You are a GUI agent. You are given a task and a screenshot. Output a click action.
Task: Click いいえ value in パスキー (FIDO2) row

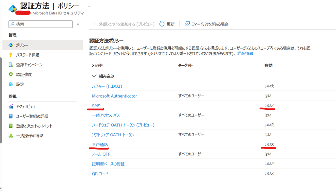(269, 86)
